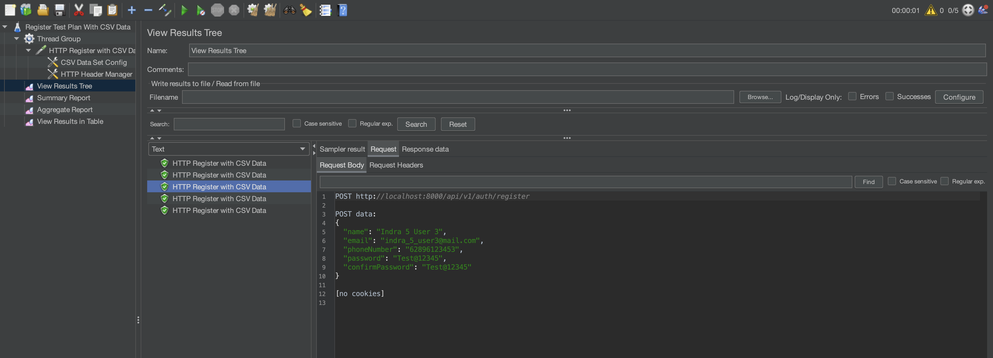This screenshot has width=993, height=358.
Task: Enable logging of Errors only
Action: 853,96
